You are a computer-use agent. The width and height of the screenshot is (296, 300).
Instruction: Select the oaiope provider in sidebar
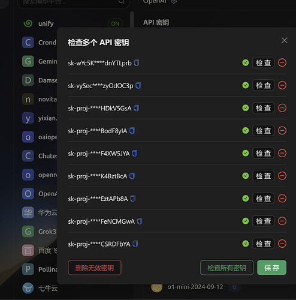(39, 137)
